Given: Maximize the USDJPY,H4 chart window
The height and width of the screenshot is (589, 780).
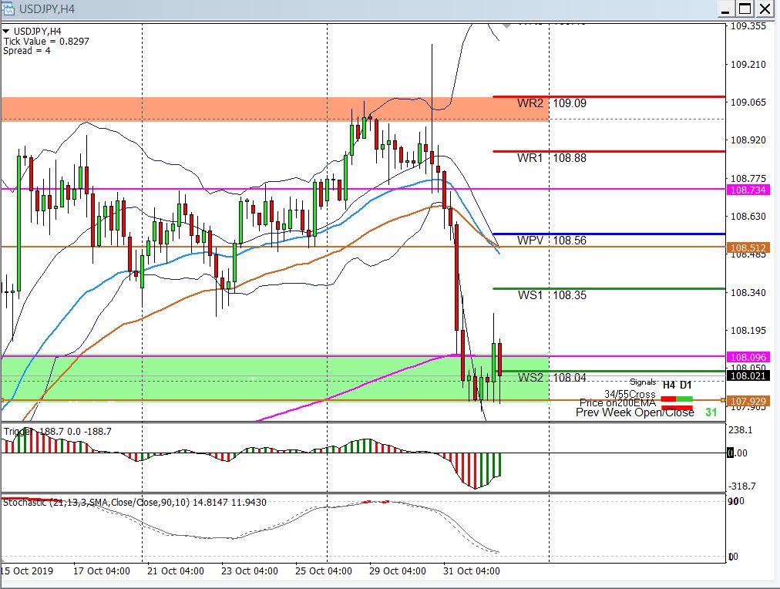Looking at the screenshot, I should 745,9.
